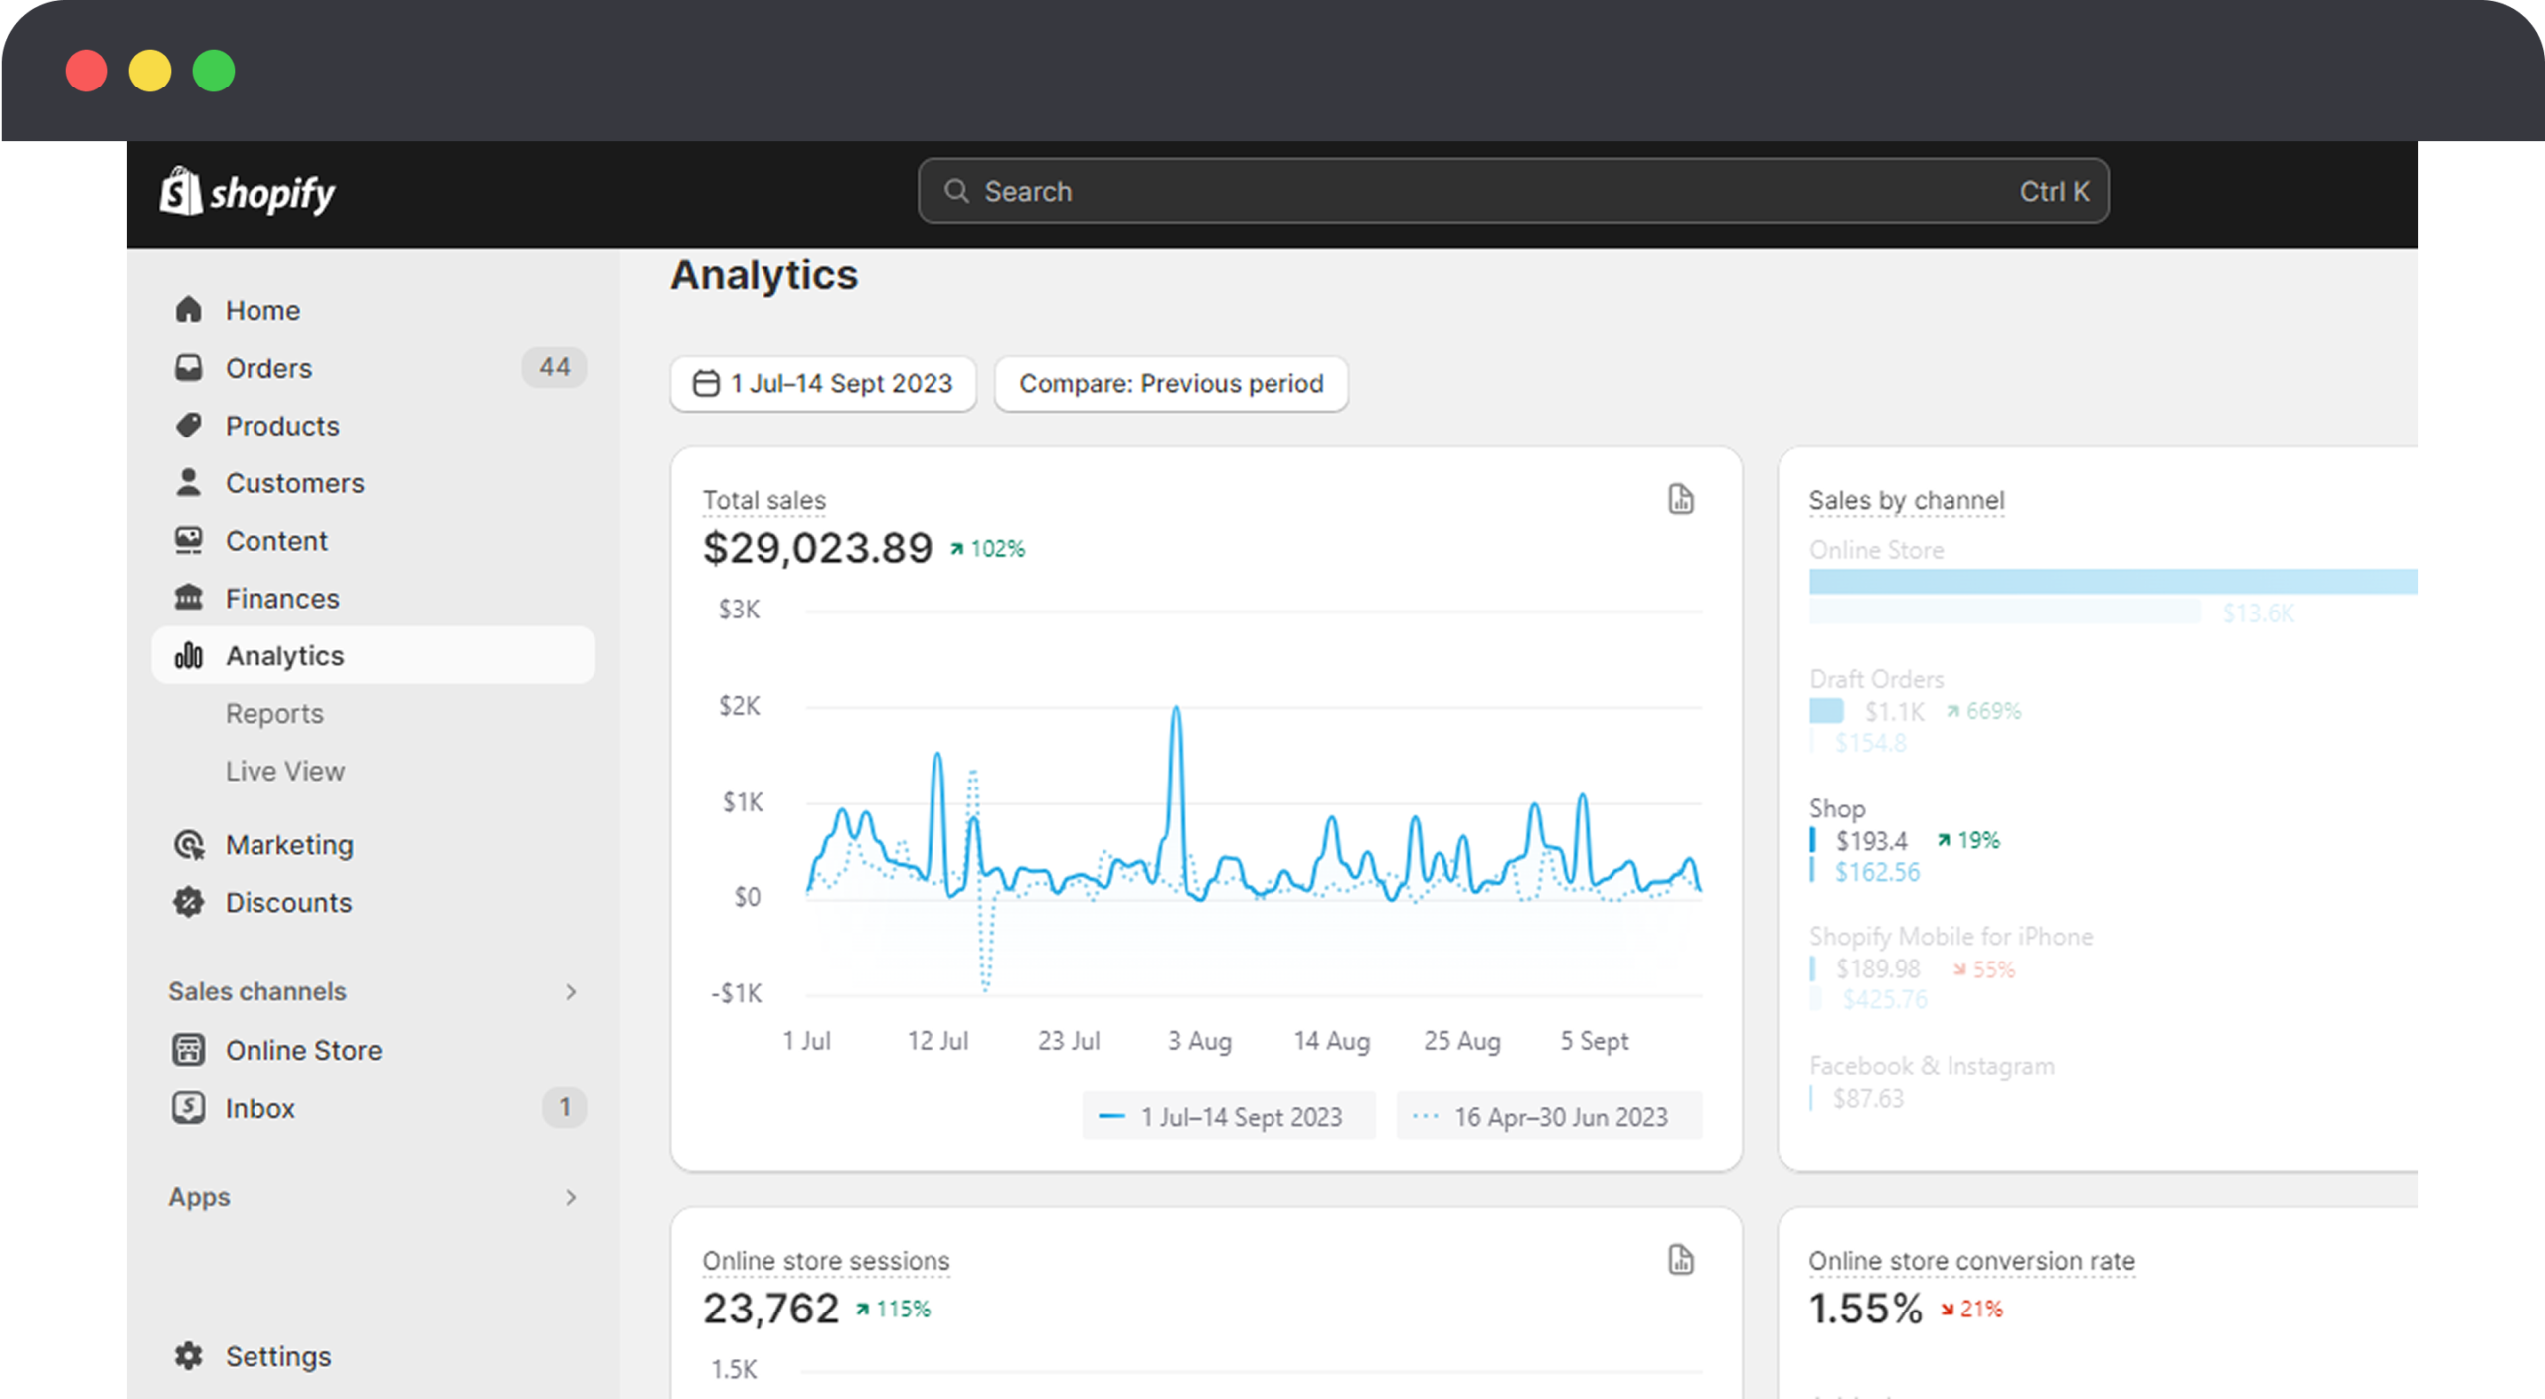Toggle the 16 Apr–30 Jun 2023 legend series
Viewport: 2545px width, 1399px height.
point(1549,1117)
